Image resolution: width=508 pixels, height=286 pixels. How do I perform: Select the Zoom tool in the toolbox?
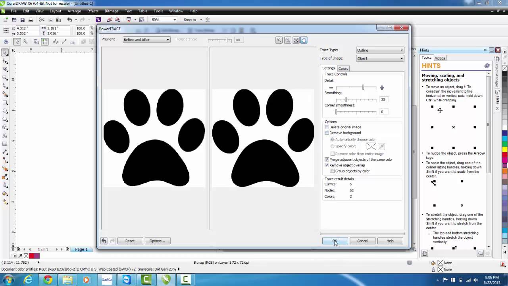coord(5,77)
